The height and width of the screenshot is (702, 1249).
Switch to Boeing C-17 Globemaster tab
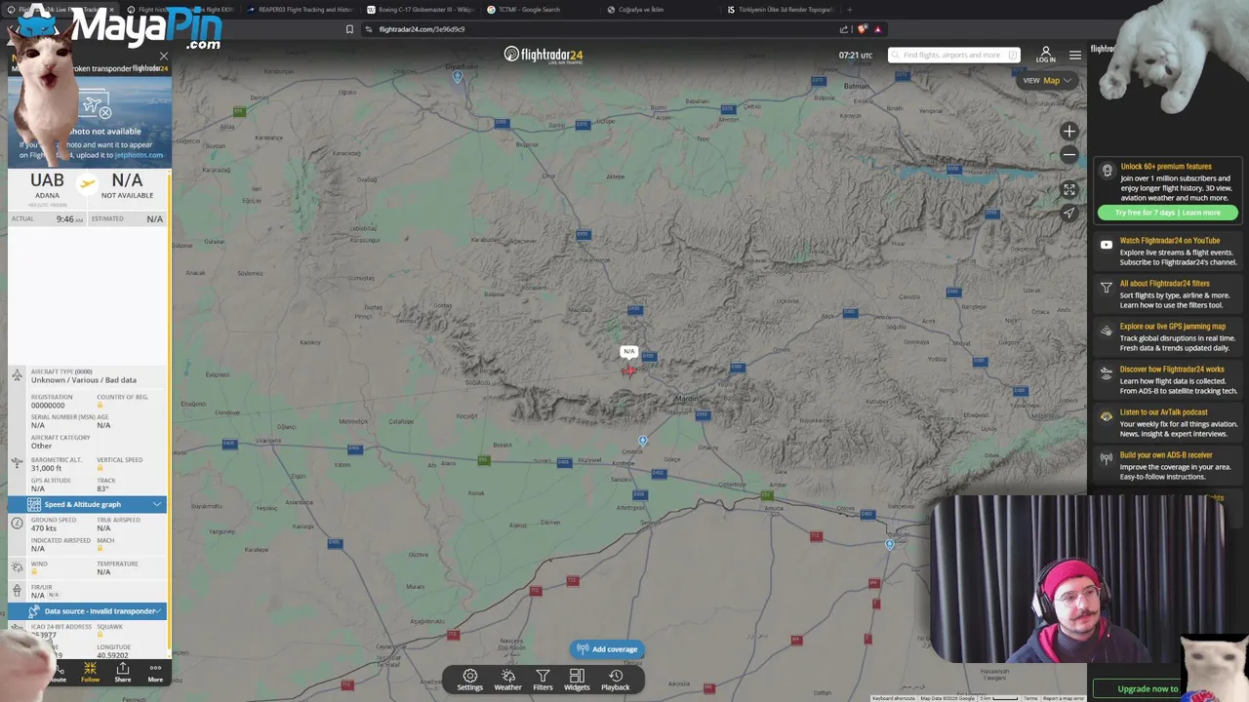[420, 10]
